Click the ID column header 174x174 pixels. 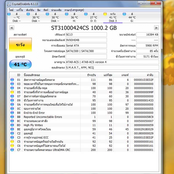point(19,75)
